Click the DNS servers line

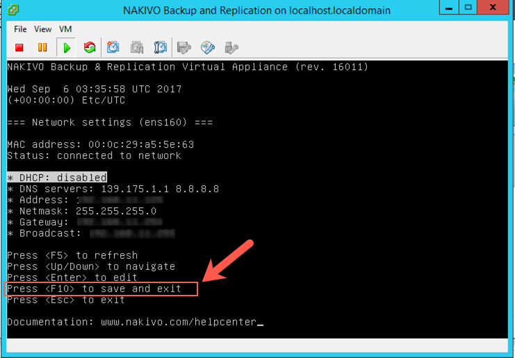click(x=113, y=189)
